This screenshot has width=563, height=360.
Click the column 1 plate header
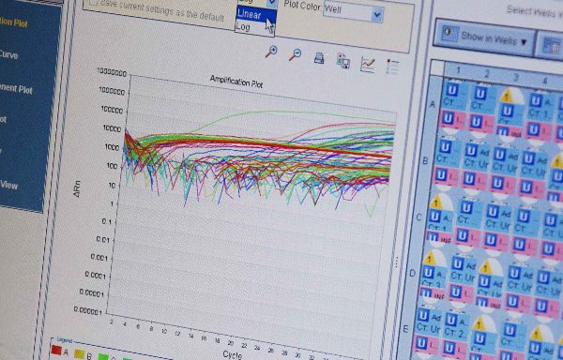(x=458, y=70)
